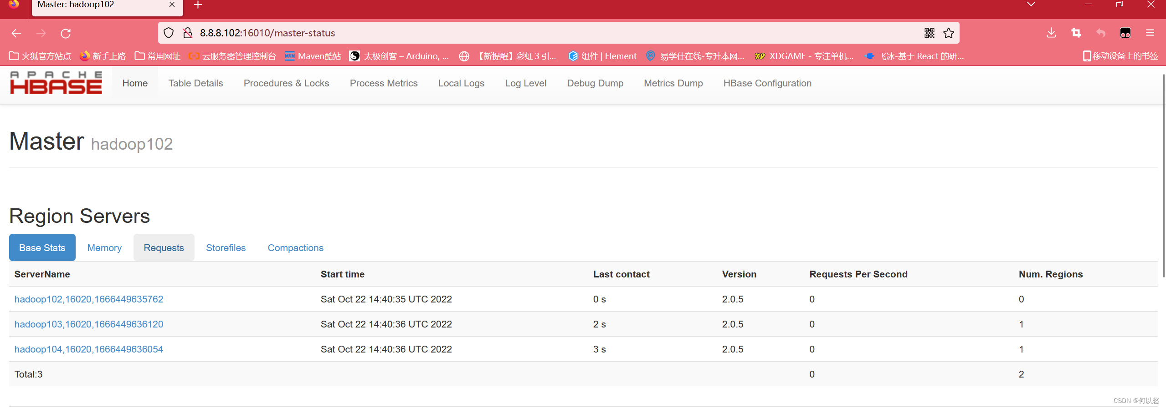Click the Total:3 summary cell
Screen dimensions: 1166x408
[28, 374]
